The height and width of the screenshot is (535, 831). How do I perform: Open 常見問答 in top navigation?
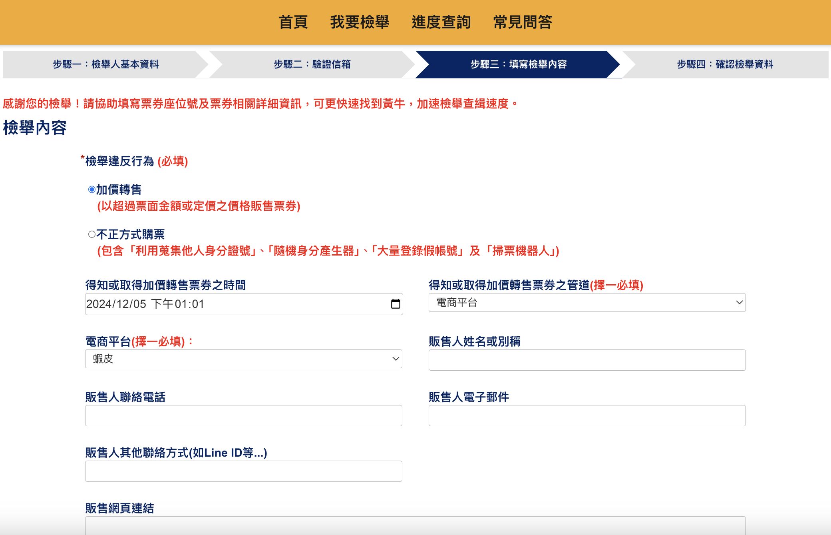[x=523, y=22]
